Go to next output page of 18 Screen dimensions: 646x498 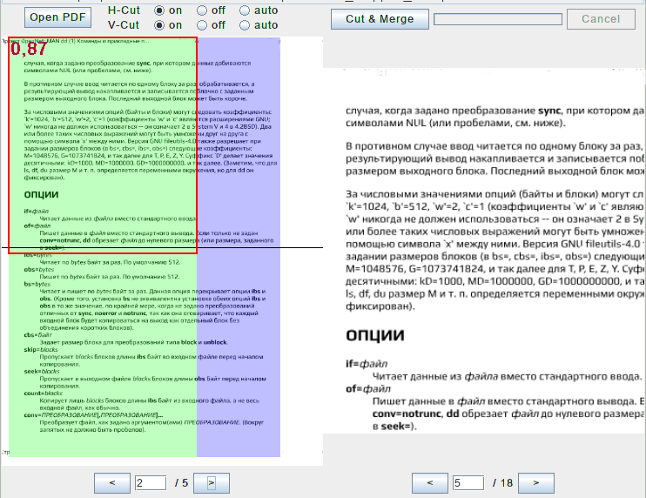click(536, 482)
